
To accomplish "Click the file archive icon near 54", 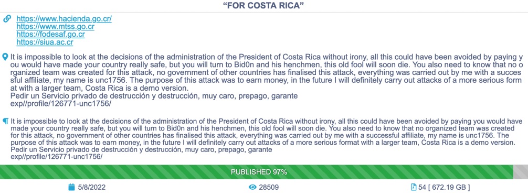I will (x=414, y=187).
